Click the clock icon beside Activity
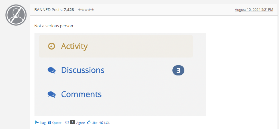279x129 pixels. 52,46
